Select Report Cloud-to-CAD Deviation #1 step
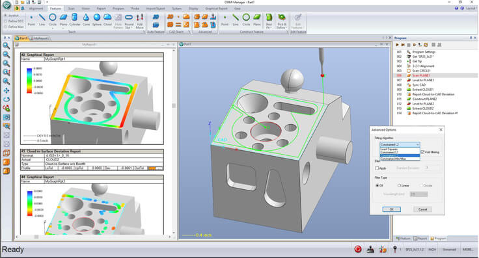Image resolution: width=479 pixels, height=258 pixels. tap(435, 113)
